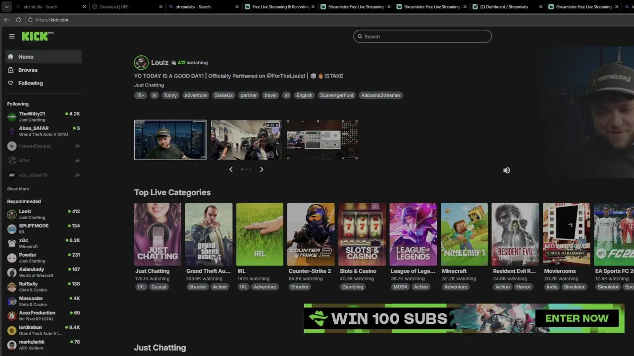Switch to Download | OBS browser tab
This screenshot has width=634, height=356.
coord(128,7)
